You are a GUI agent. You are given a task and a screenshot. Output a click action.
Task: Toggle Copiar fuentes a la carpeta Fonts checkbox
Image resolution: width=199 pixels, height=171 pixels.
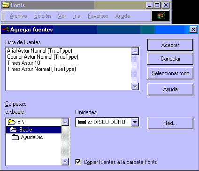coord(78,162)
